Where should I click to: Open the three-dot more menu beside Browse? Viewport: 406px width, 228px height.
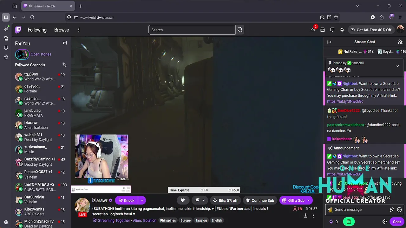pyautogui.click(x=79, y=30)
